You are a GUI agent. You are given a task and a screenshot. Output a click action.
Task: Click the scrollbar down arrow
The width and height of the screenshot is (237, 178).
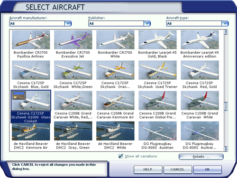click(x=226, y=149)
